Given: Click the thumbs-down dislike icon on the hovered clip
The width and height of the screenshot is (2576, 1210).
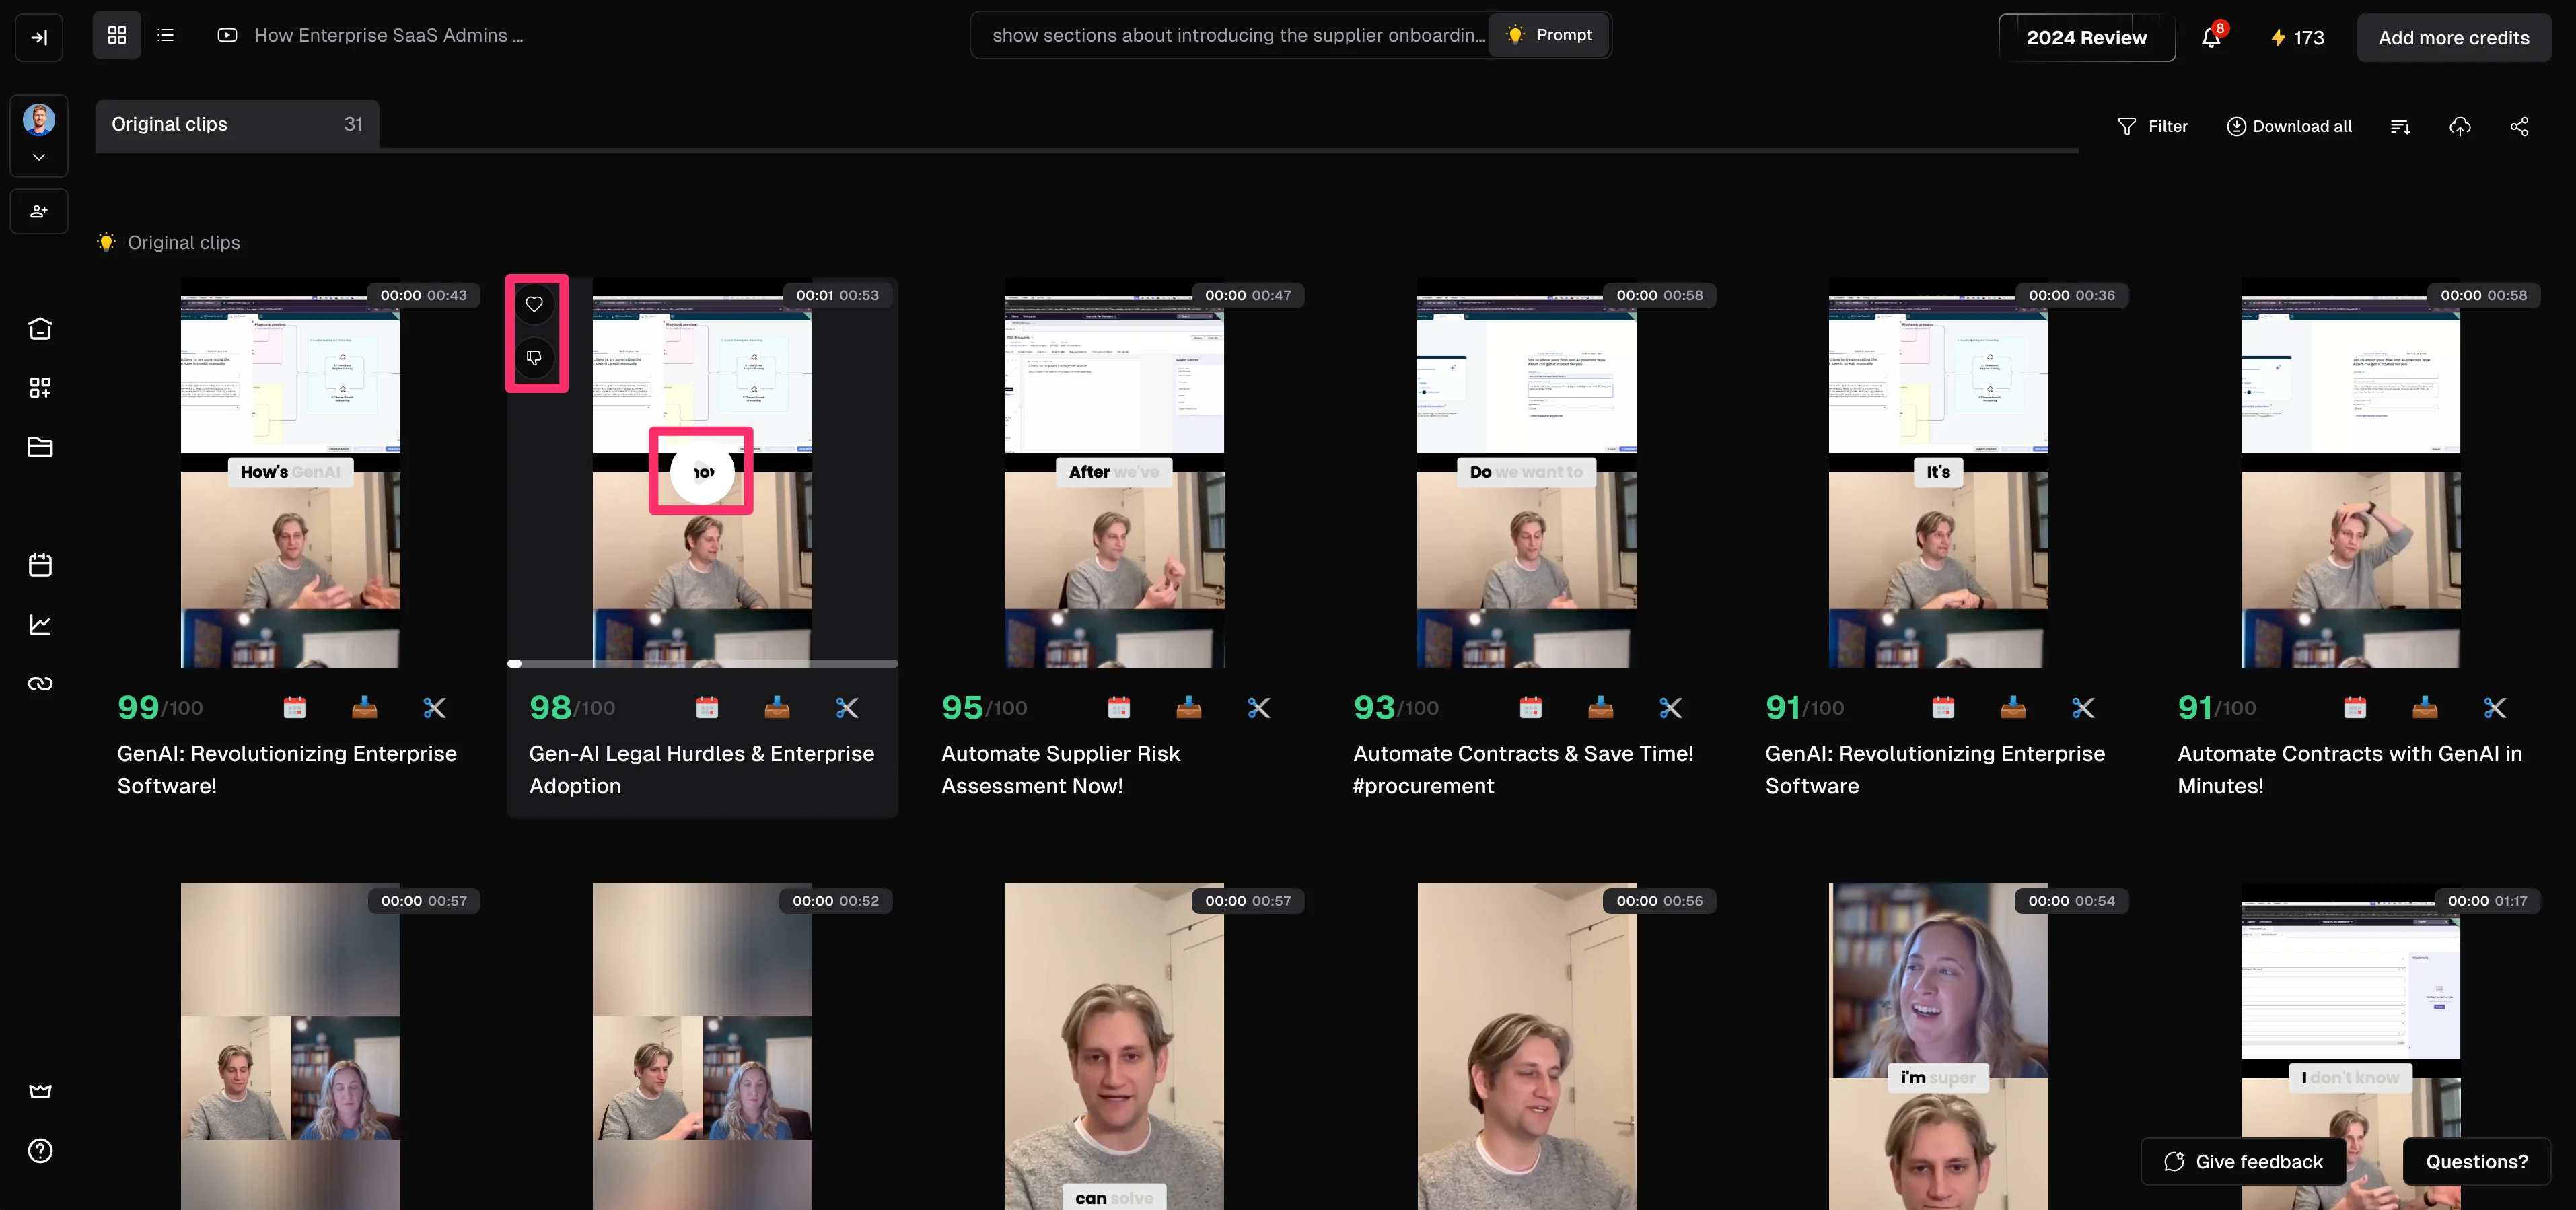Looking at the screenshot, I should point(534,358).
